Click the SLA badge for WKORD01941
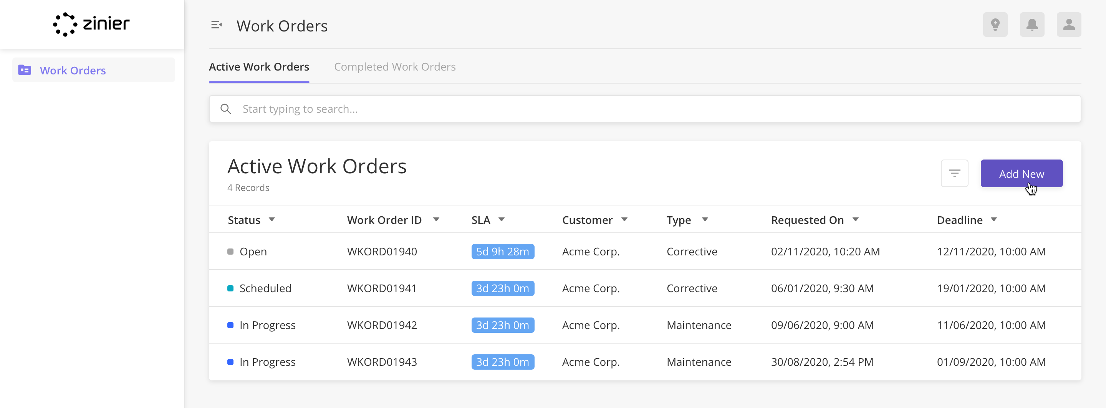The width and height of the screenshot is (1106, 408). click(502, 288)
